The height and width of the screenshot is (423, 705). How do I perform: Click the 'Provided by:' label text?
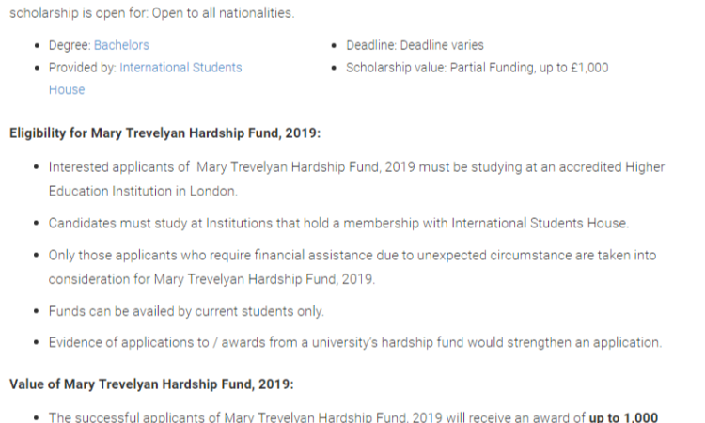(x=83, y=68)
